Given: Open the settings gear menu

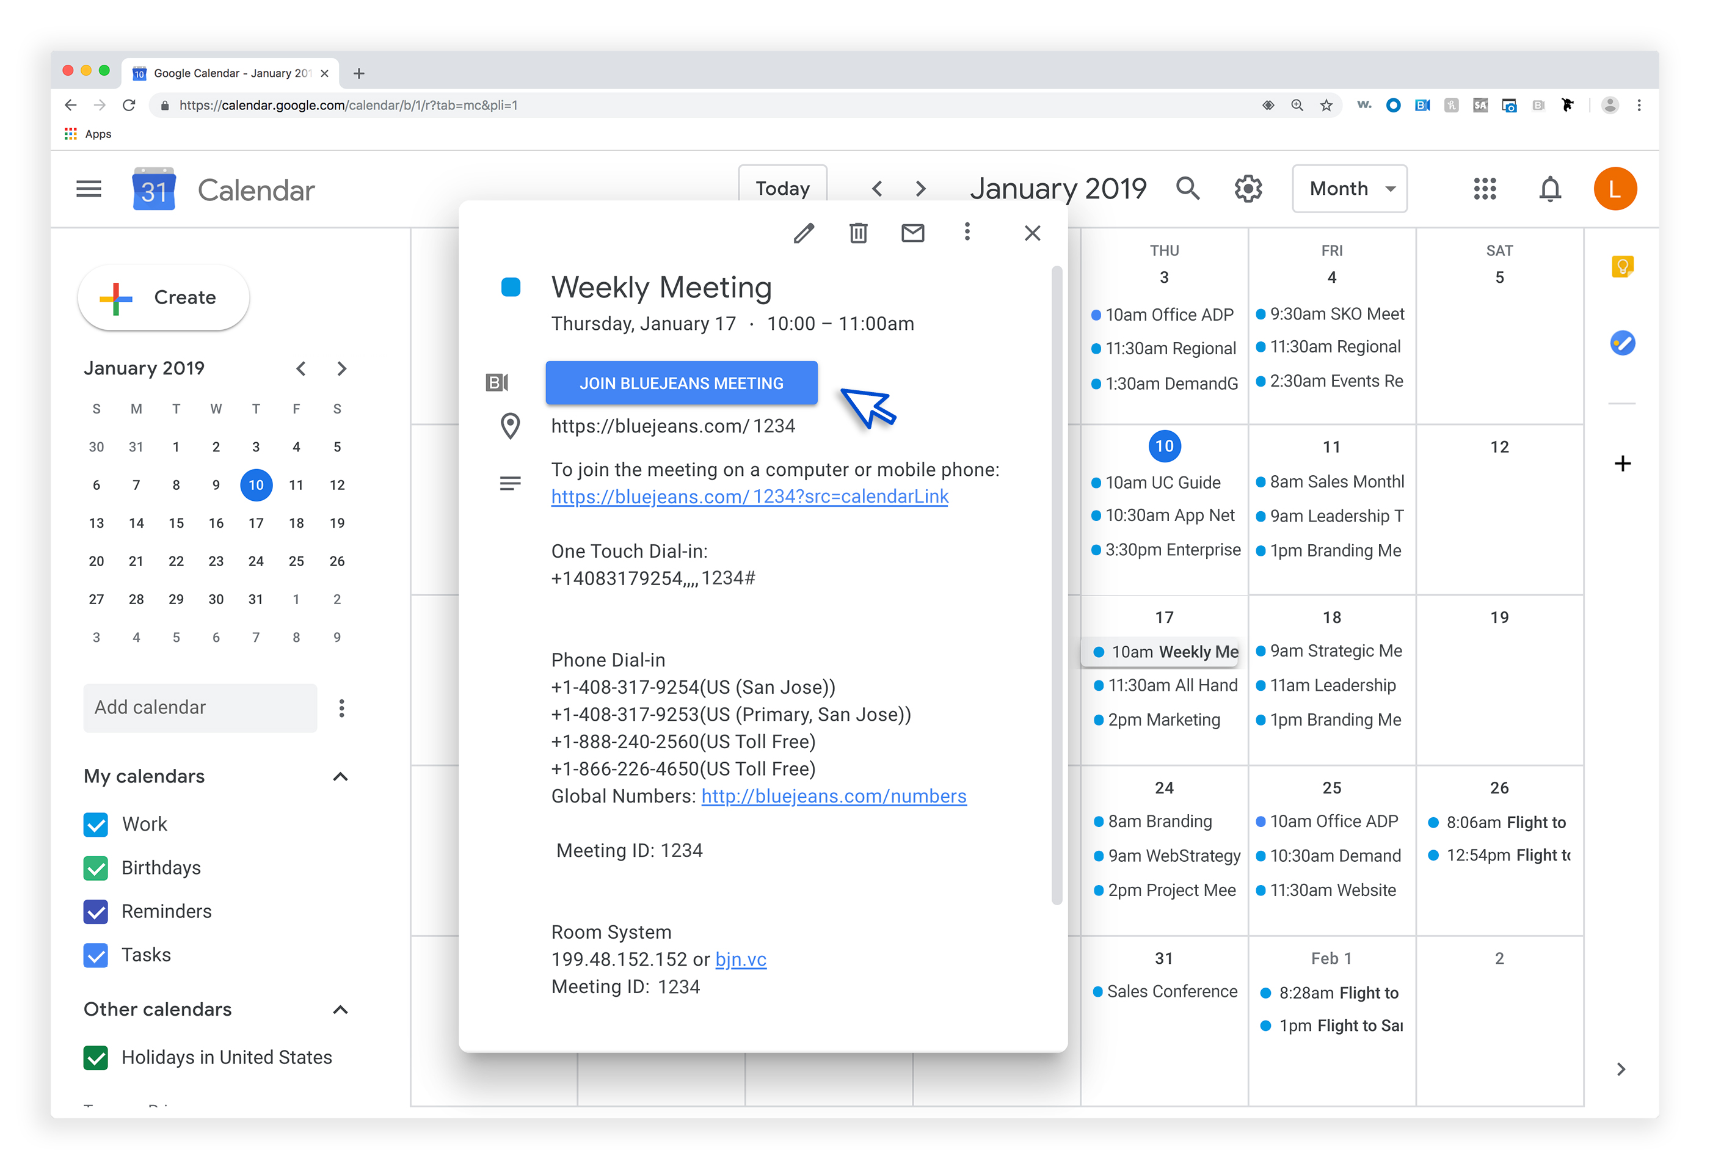Looking at the screenshot, I should (x=1248, y=188).
